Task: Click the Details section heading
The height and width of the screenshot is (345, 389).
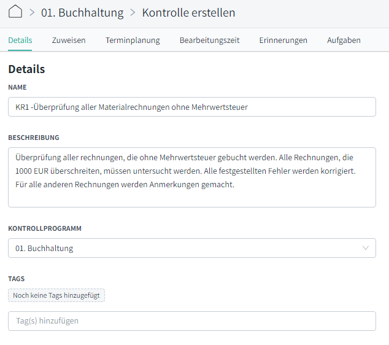Action: coord(26,69)
